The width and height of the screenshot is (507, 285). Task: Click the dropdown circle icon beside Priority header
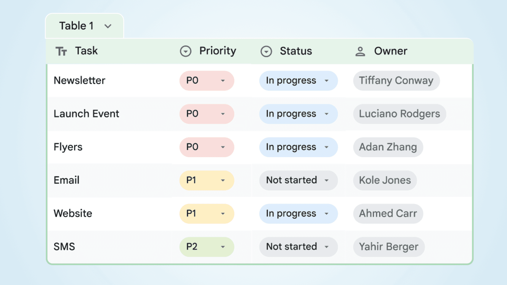pos(185,51)
